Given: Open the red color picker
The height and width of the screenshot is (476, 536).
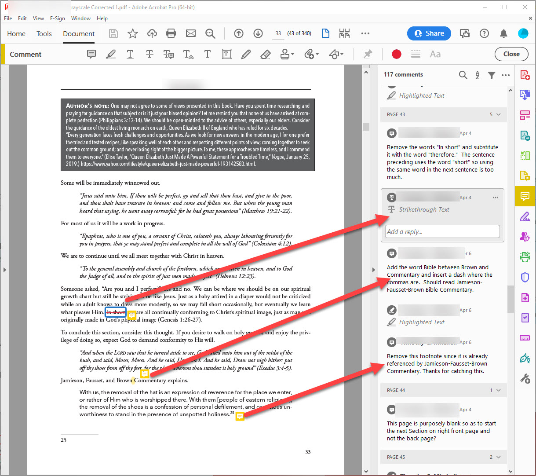Looking at the screenshot, I should 397,54.
